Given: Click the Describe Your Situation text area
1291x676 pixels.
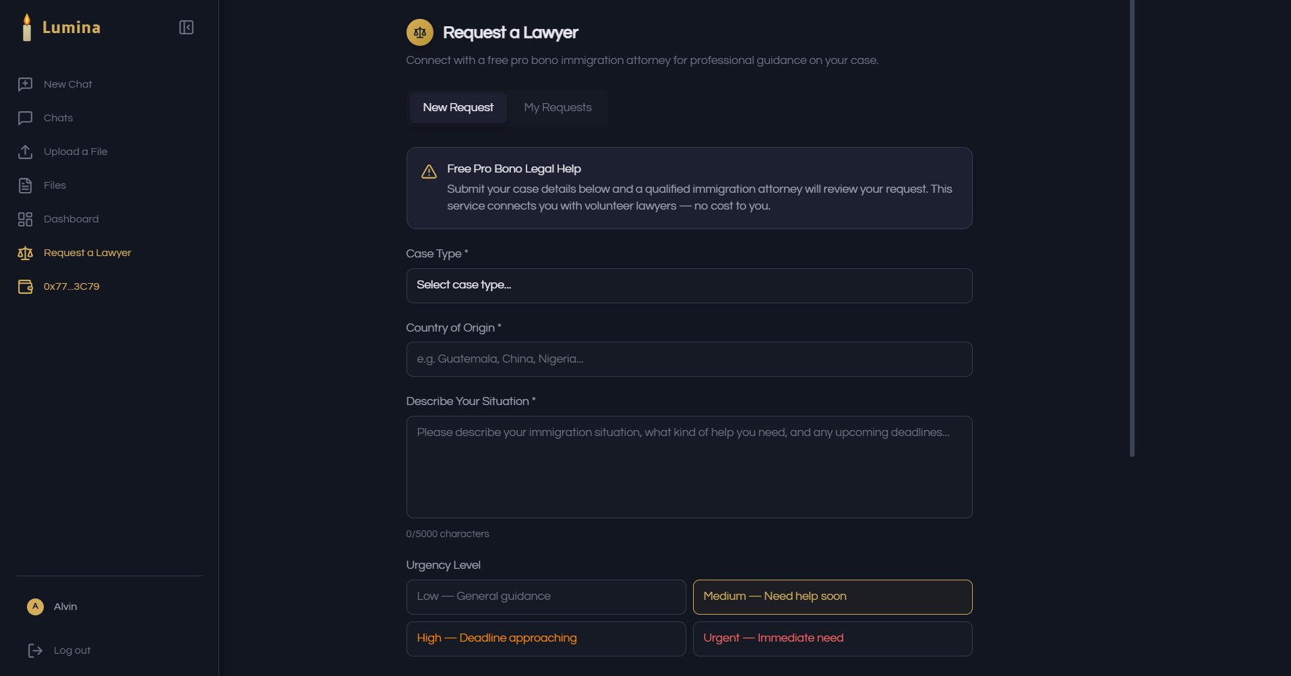Looking at the screenshot, I should click(x=689, y=467).
